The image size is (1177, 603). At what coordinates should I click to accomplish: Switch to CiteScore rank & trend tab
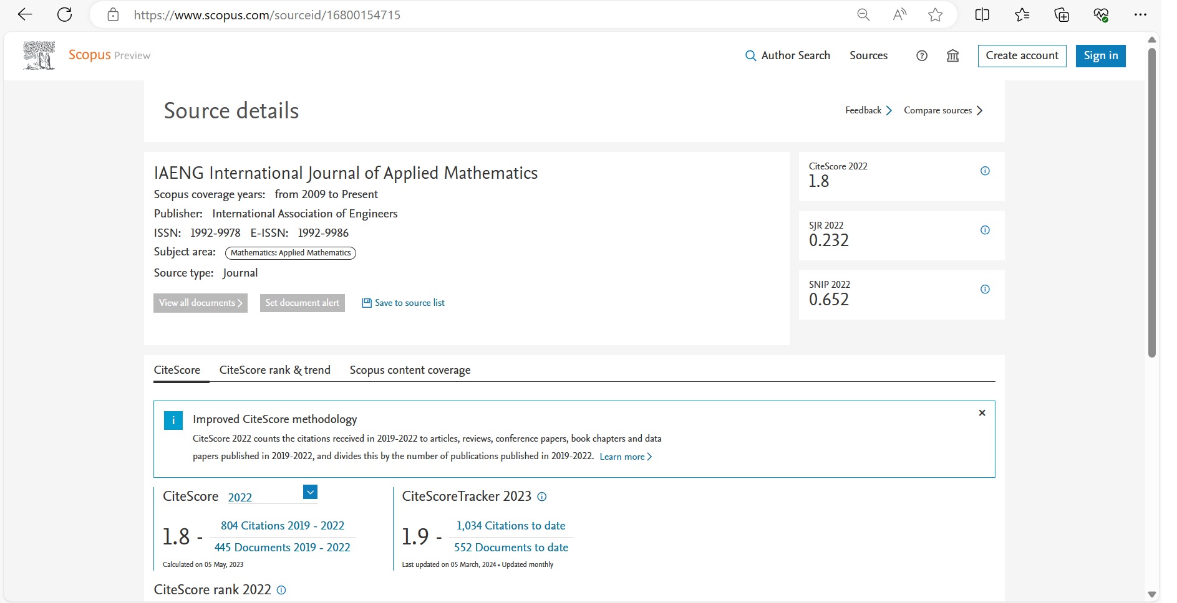pyautogui.click(x=275, y=370)
